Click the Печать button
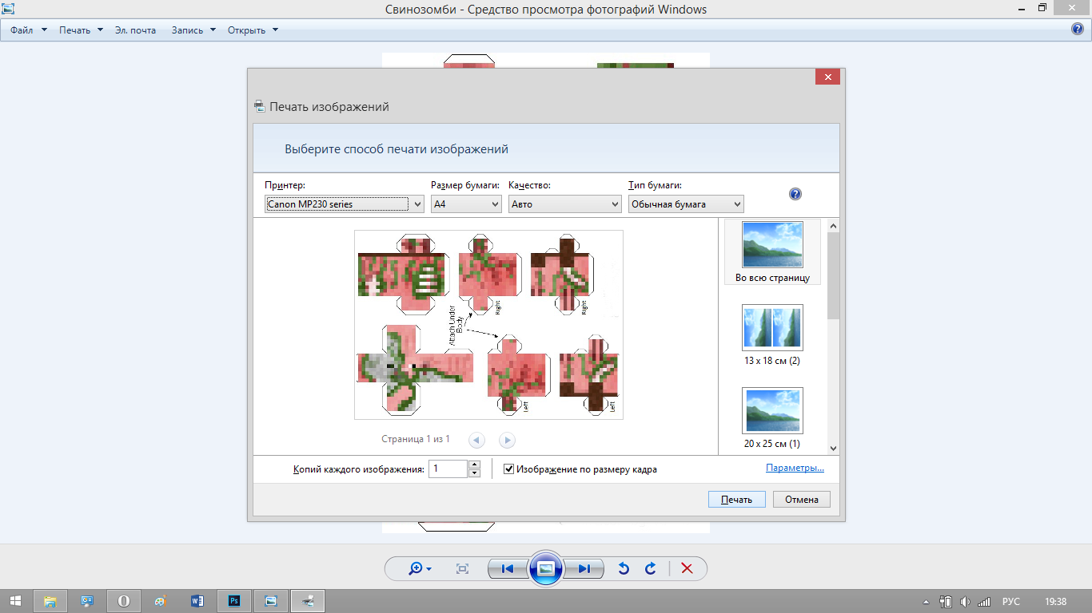 (x=737, y=500)
